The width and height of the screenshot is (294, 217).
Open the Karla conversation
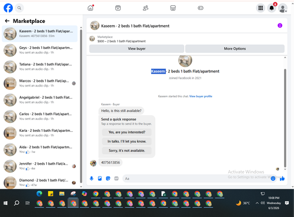[39, 133]
